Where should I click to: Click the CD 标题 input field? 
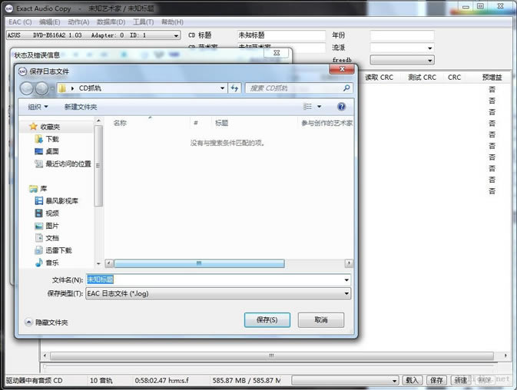click(281, 35)
